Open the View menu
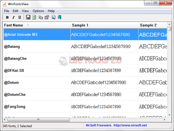174x131 pixels. pos(25,11)
